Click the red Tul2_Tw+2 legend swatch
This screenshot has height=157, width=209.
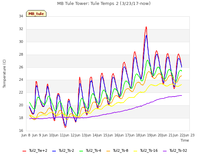coord(24,151)
